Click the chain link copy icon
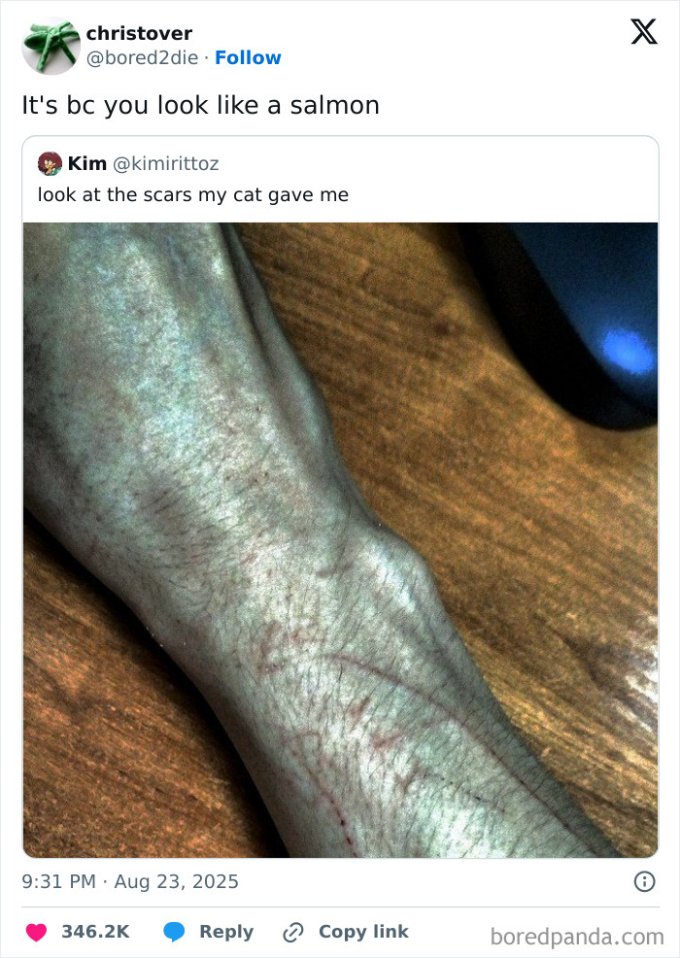 click(x=293, y=933)
